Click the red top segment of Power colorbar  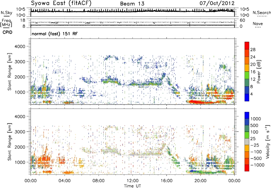(247, 45)
